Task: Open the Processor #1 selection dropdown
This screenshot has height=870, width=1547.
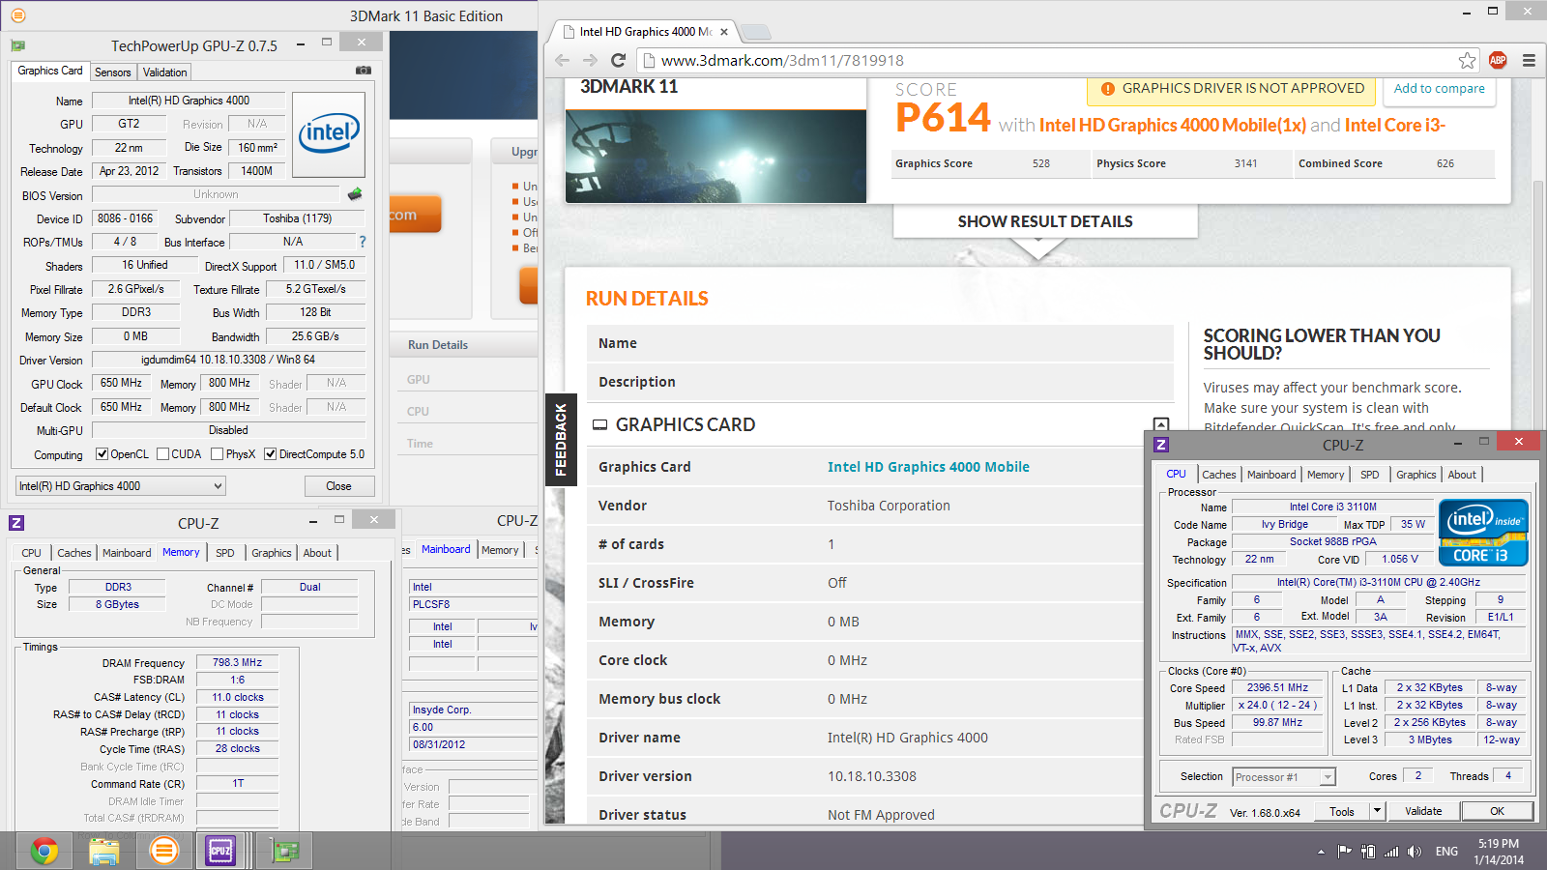Action: tap(1284, 777)
